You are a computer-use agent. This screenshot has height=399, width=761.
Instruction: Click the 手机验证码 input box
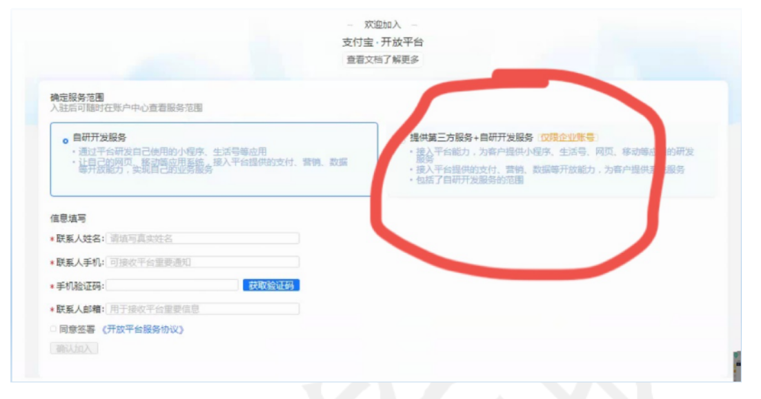172,285
